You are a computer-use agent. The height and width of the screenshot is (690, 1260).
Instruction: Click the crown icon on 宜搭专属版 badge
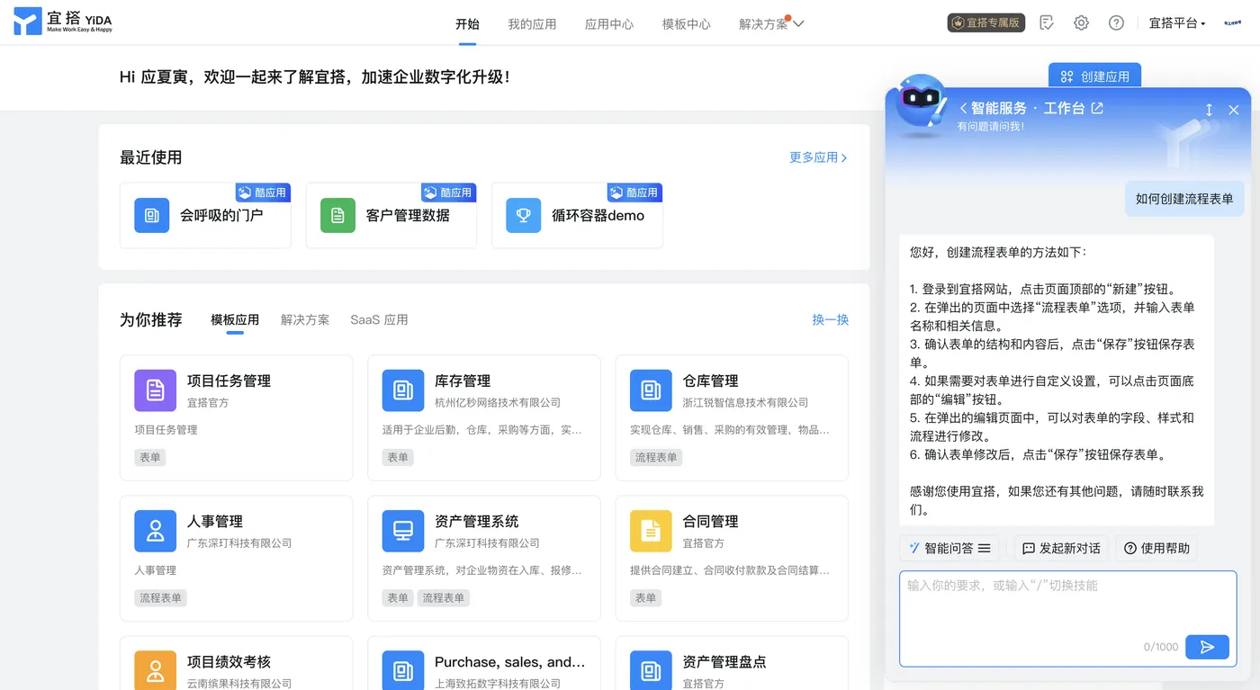pyautogui.click(x=958, y=22)
